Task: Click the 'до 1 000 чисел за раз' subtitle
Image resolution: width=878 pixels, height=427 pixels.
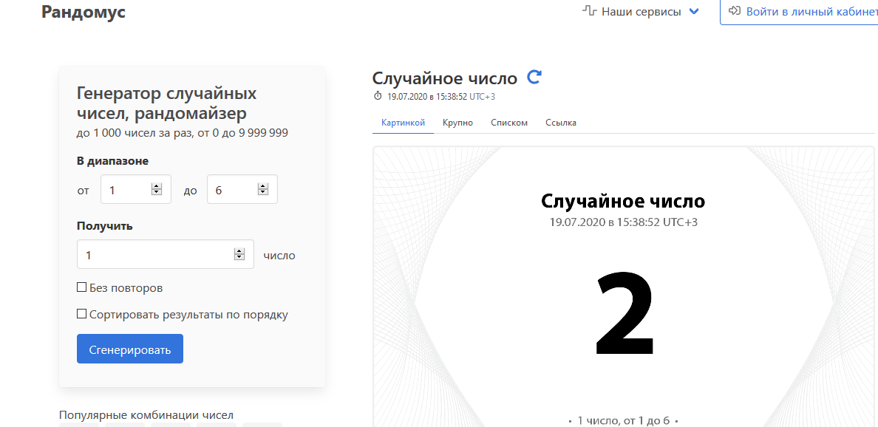Action: [183, 133]
